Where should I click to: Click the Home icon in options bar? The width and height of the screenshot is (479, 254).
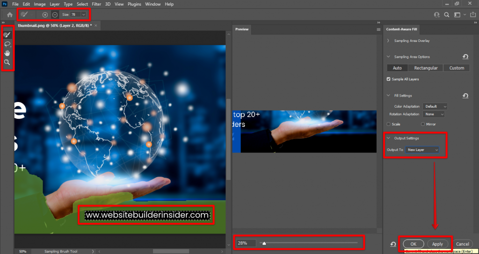point(9,14)
